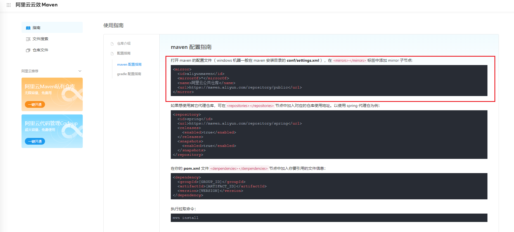Click the mvn install command block
The width and height of the screenshot is (514, 232).
(329, 218)
